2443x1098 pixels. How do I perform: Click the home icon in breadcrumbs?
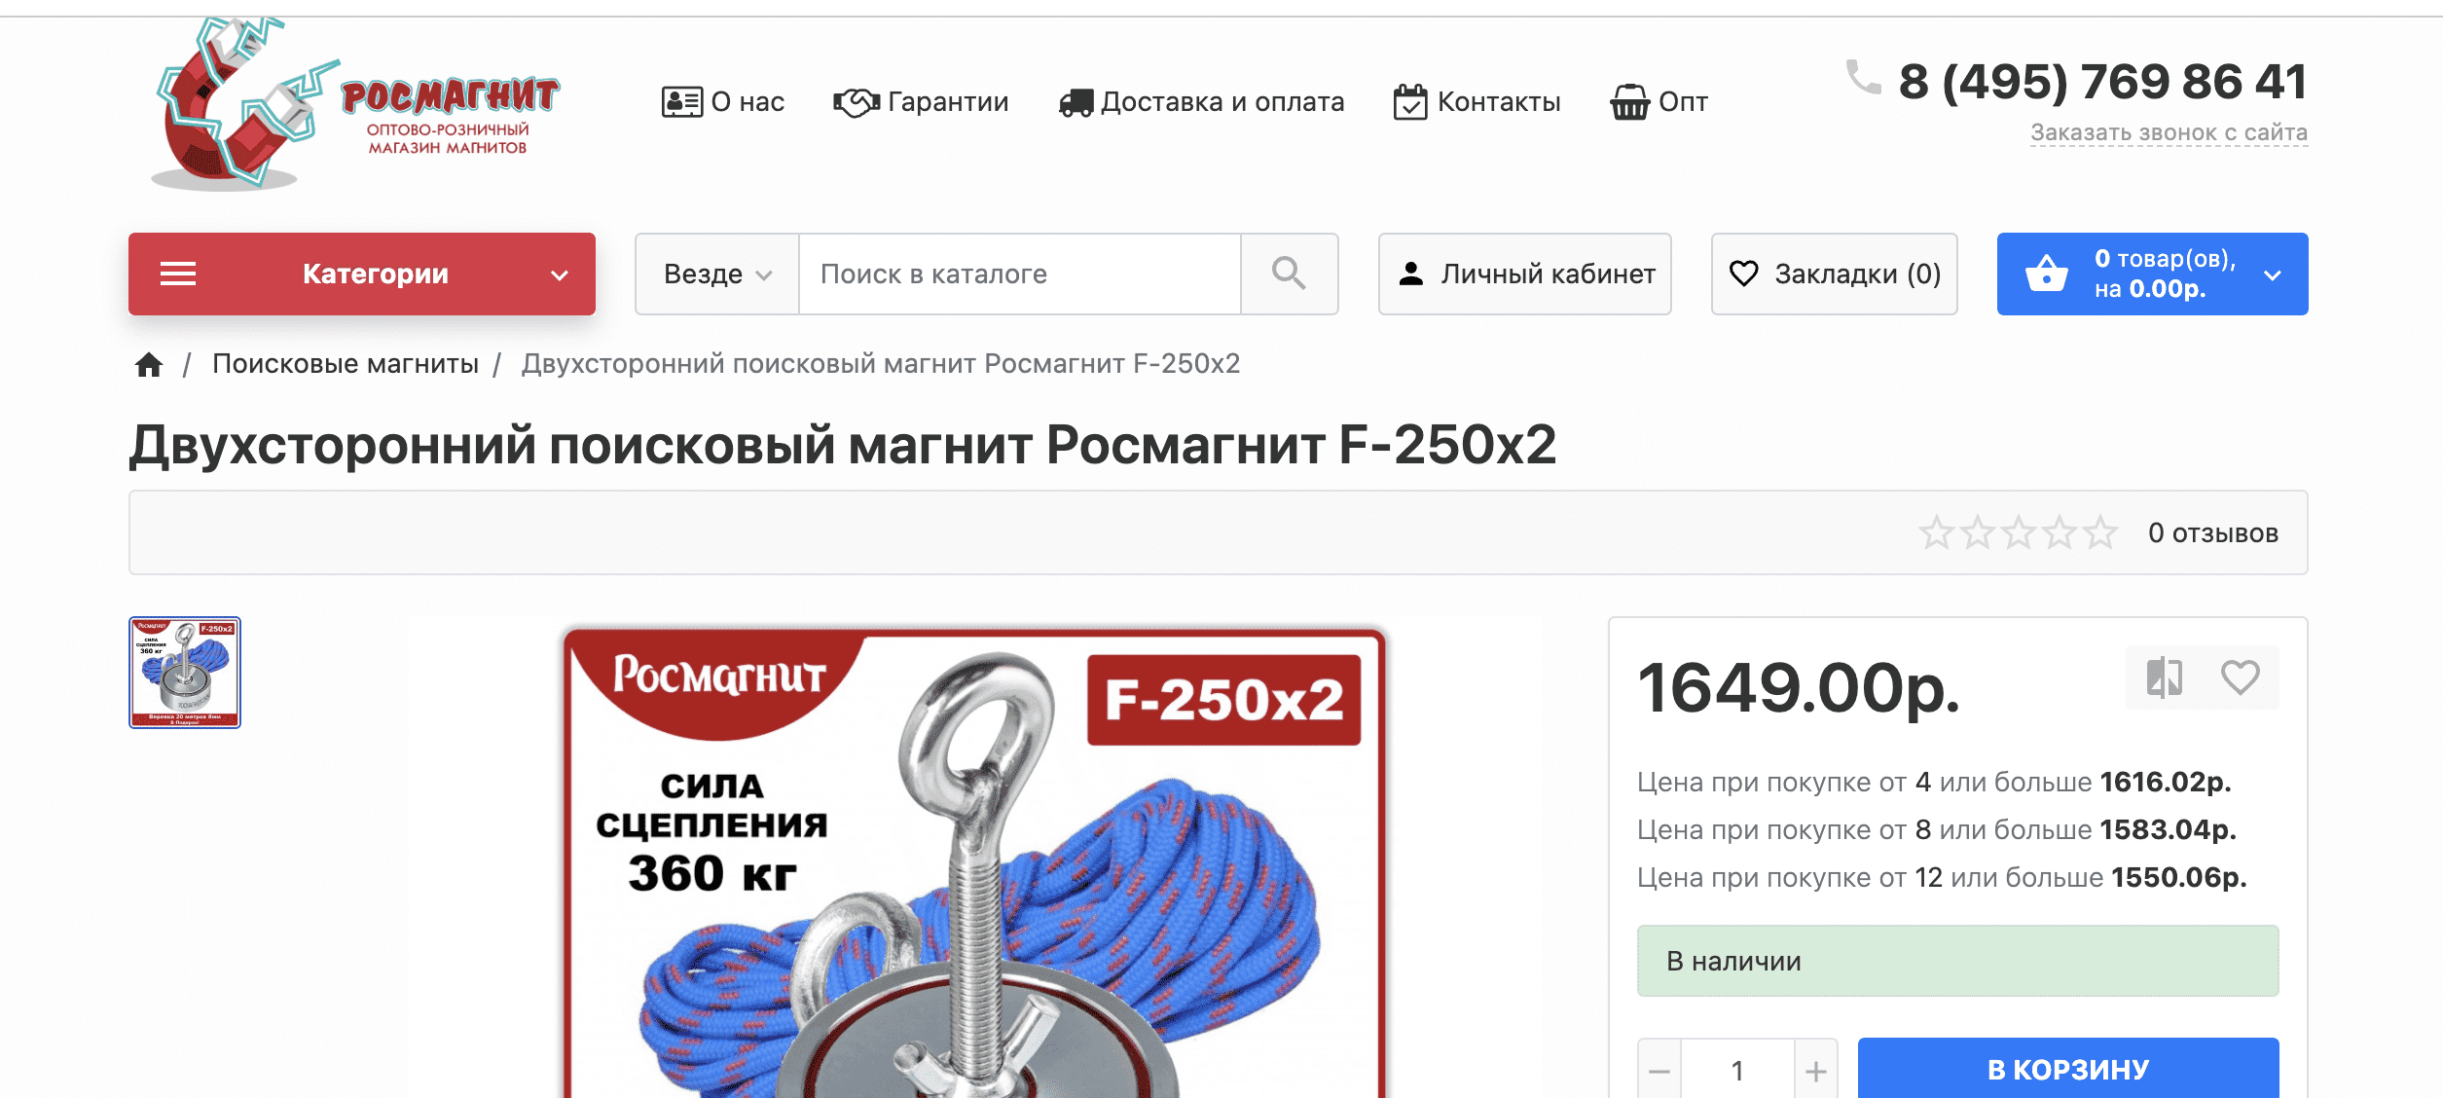[149, 365]
